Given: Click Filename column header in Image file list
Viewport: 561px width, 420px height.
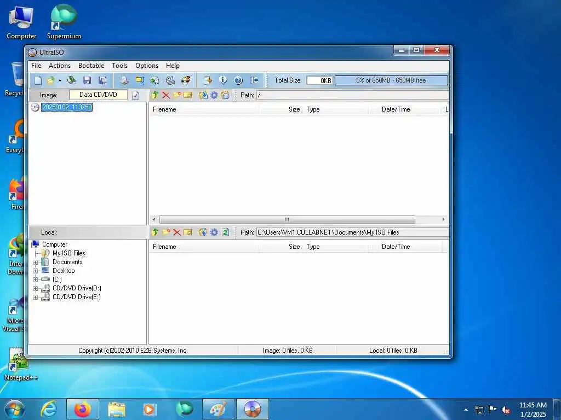Looking at the screenshot, I should (x=204, y=109).
